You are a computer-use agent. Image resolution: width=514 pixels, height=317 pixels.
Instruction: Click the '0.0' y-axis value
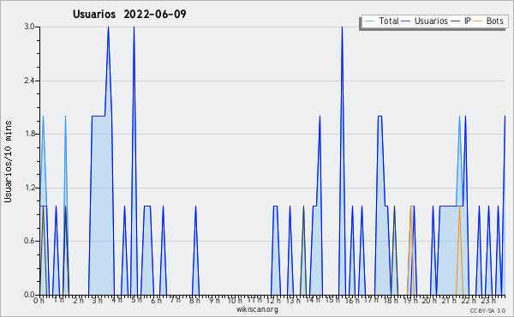coord(29,295)
